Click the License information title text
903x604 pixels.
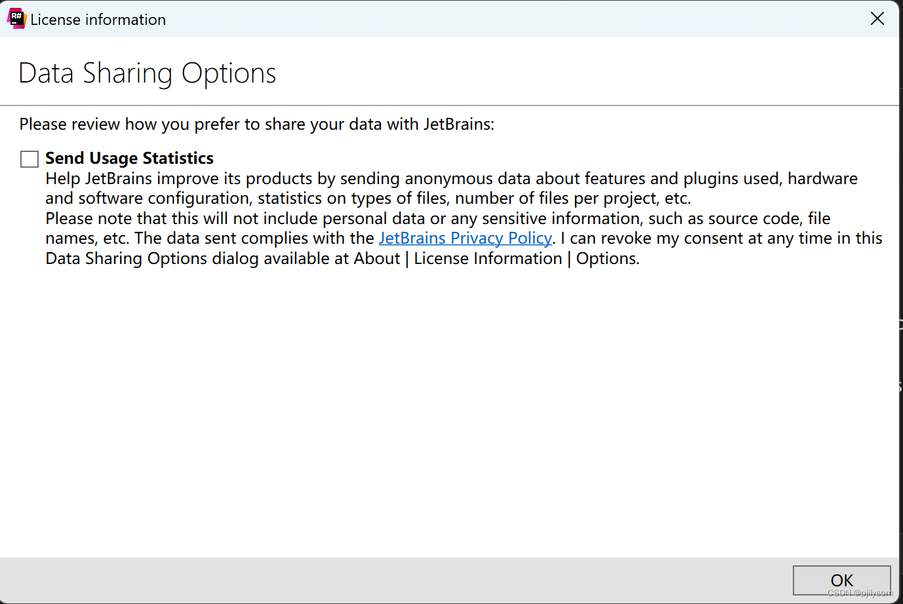tap(98, 20)
